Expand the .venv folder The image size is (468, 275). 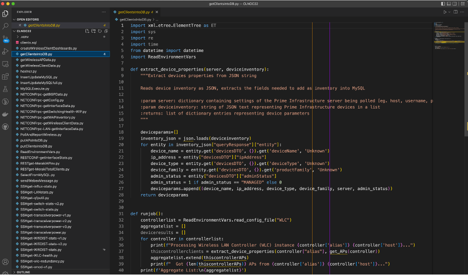[24, 36]
